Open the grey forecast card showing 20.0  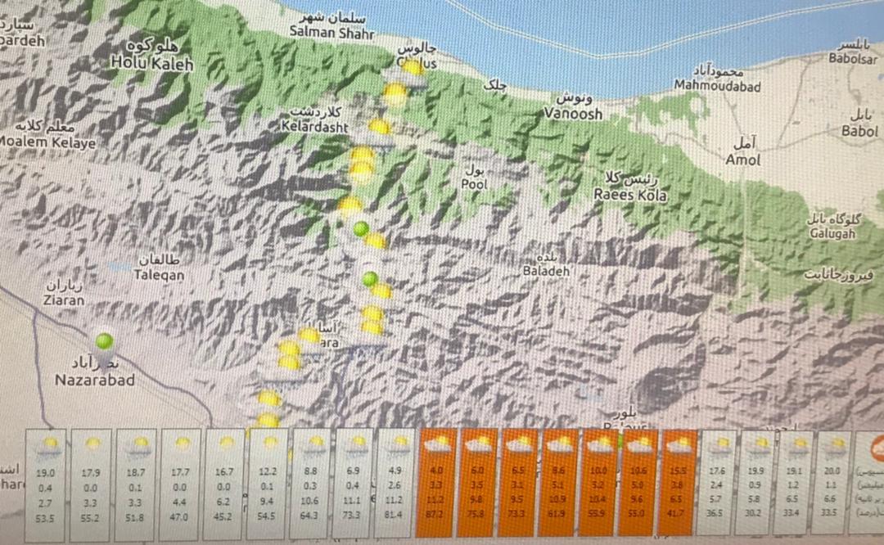pos(832,483)
